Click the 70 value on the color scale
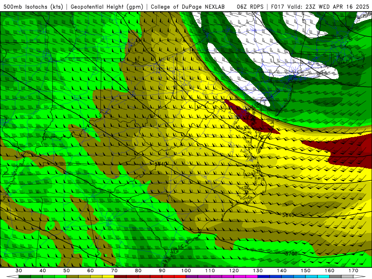 [114, 271]
